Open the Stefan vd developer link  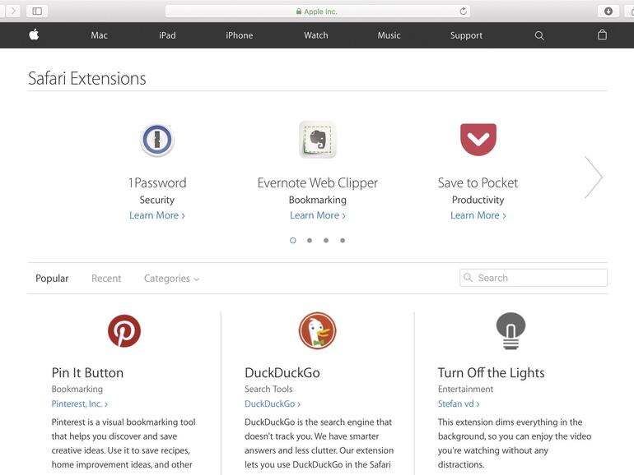click(x=459, y=404)
